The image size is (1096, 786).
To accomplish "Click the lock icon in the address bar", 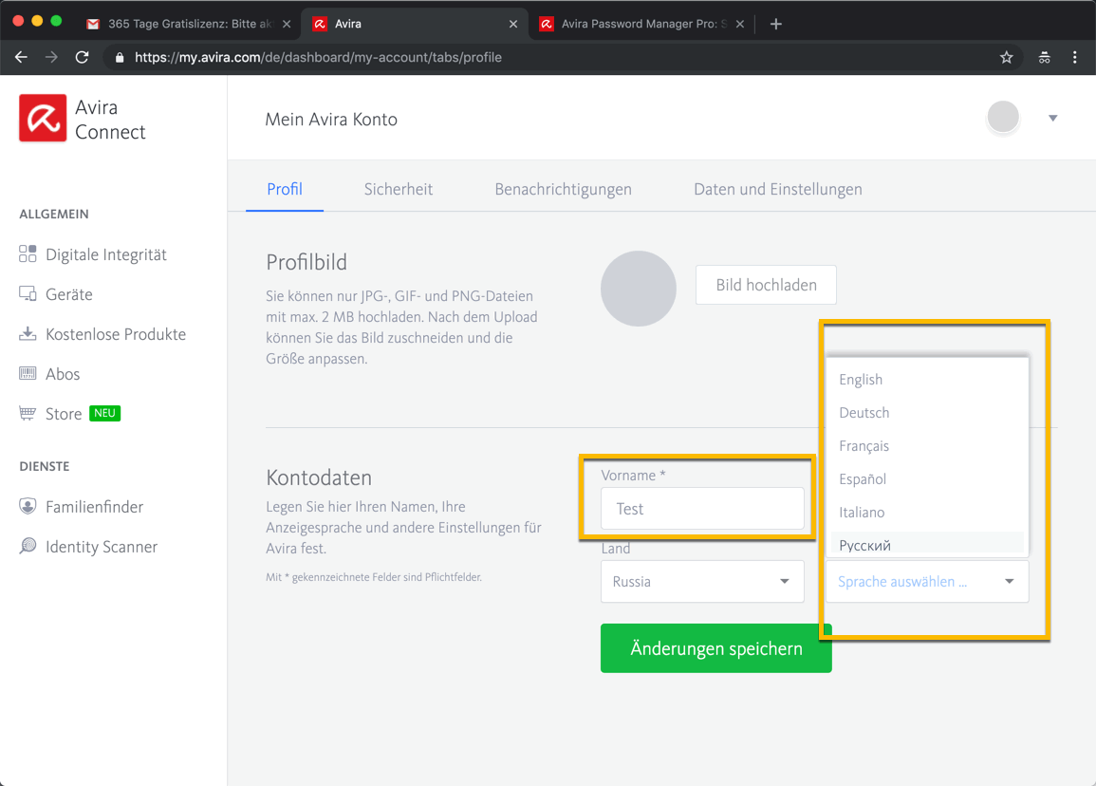I will [120, 57].
